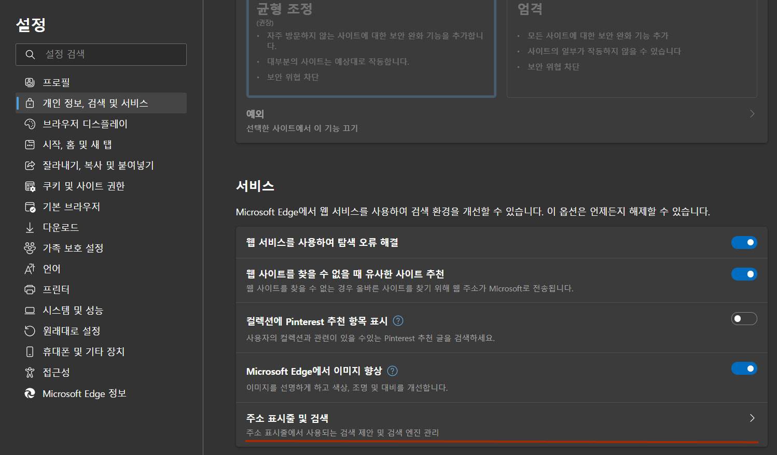Go to 기본 브라우저 settings
The height and width of the screenshot is (455, 777).
101,207
